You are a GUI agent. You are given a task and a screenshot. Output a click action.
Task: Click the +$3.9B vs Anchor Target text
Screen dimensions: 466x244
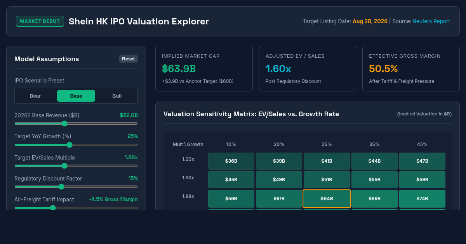198,81
